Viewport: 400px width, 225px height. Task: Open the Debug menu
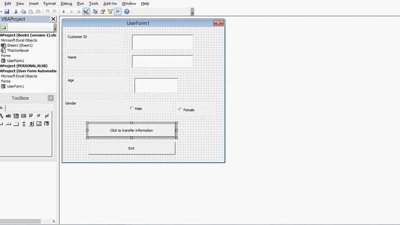(x=66, y=4)
